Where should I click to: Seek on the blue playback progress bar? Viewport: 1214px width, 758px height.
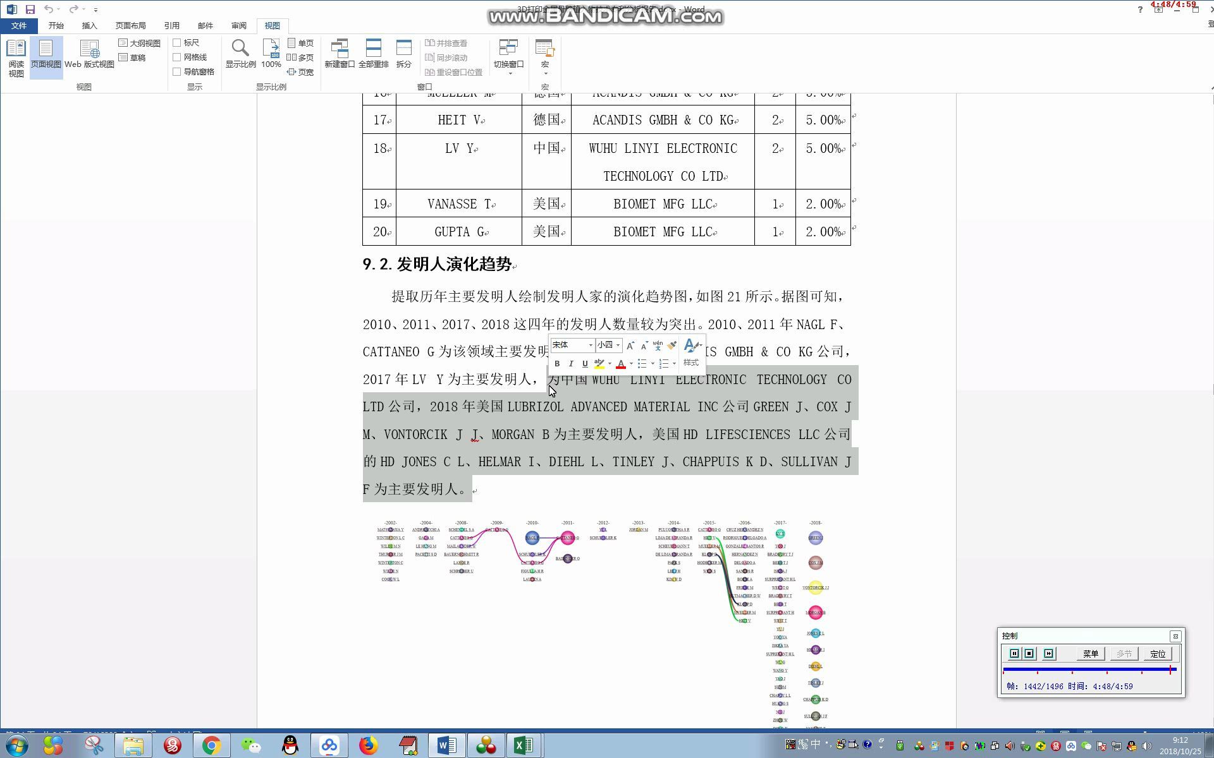pyautogui.click(x=1089, y=670)
